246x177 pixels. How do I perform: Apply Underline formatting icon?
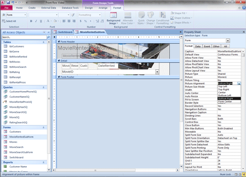point(41,21)
